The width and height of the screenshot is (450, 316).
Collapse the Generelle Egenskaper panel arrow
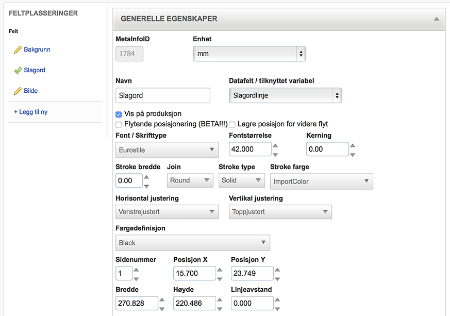click(437, 19)
